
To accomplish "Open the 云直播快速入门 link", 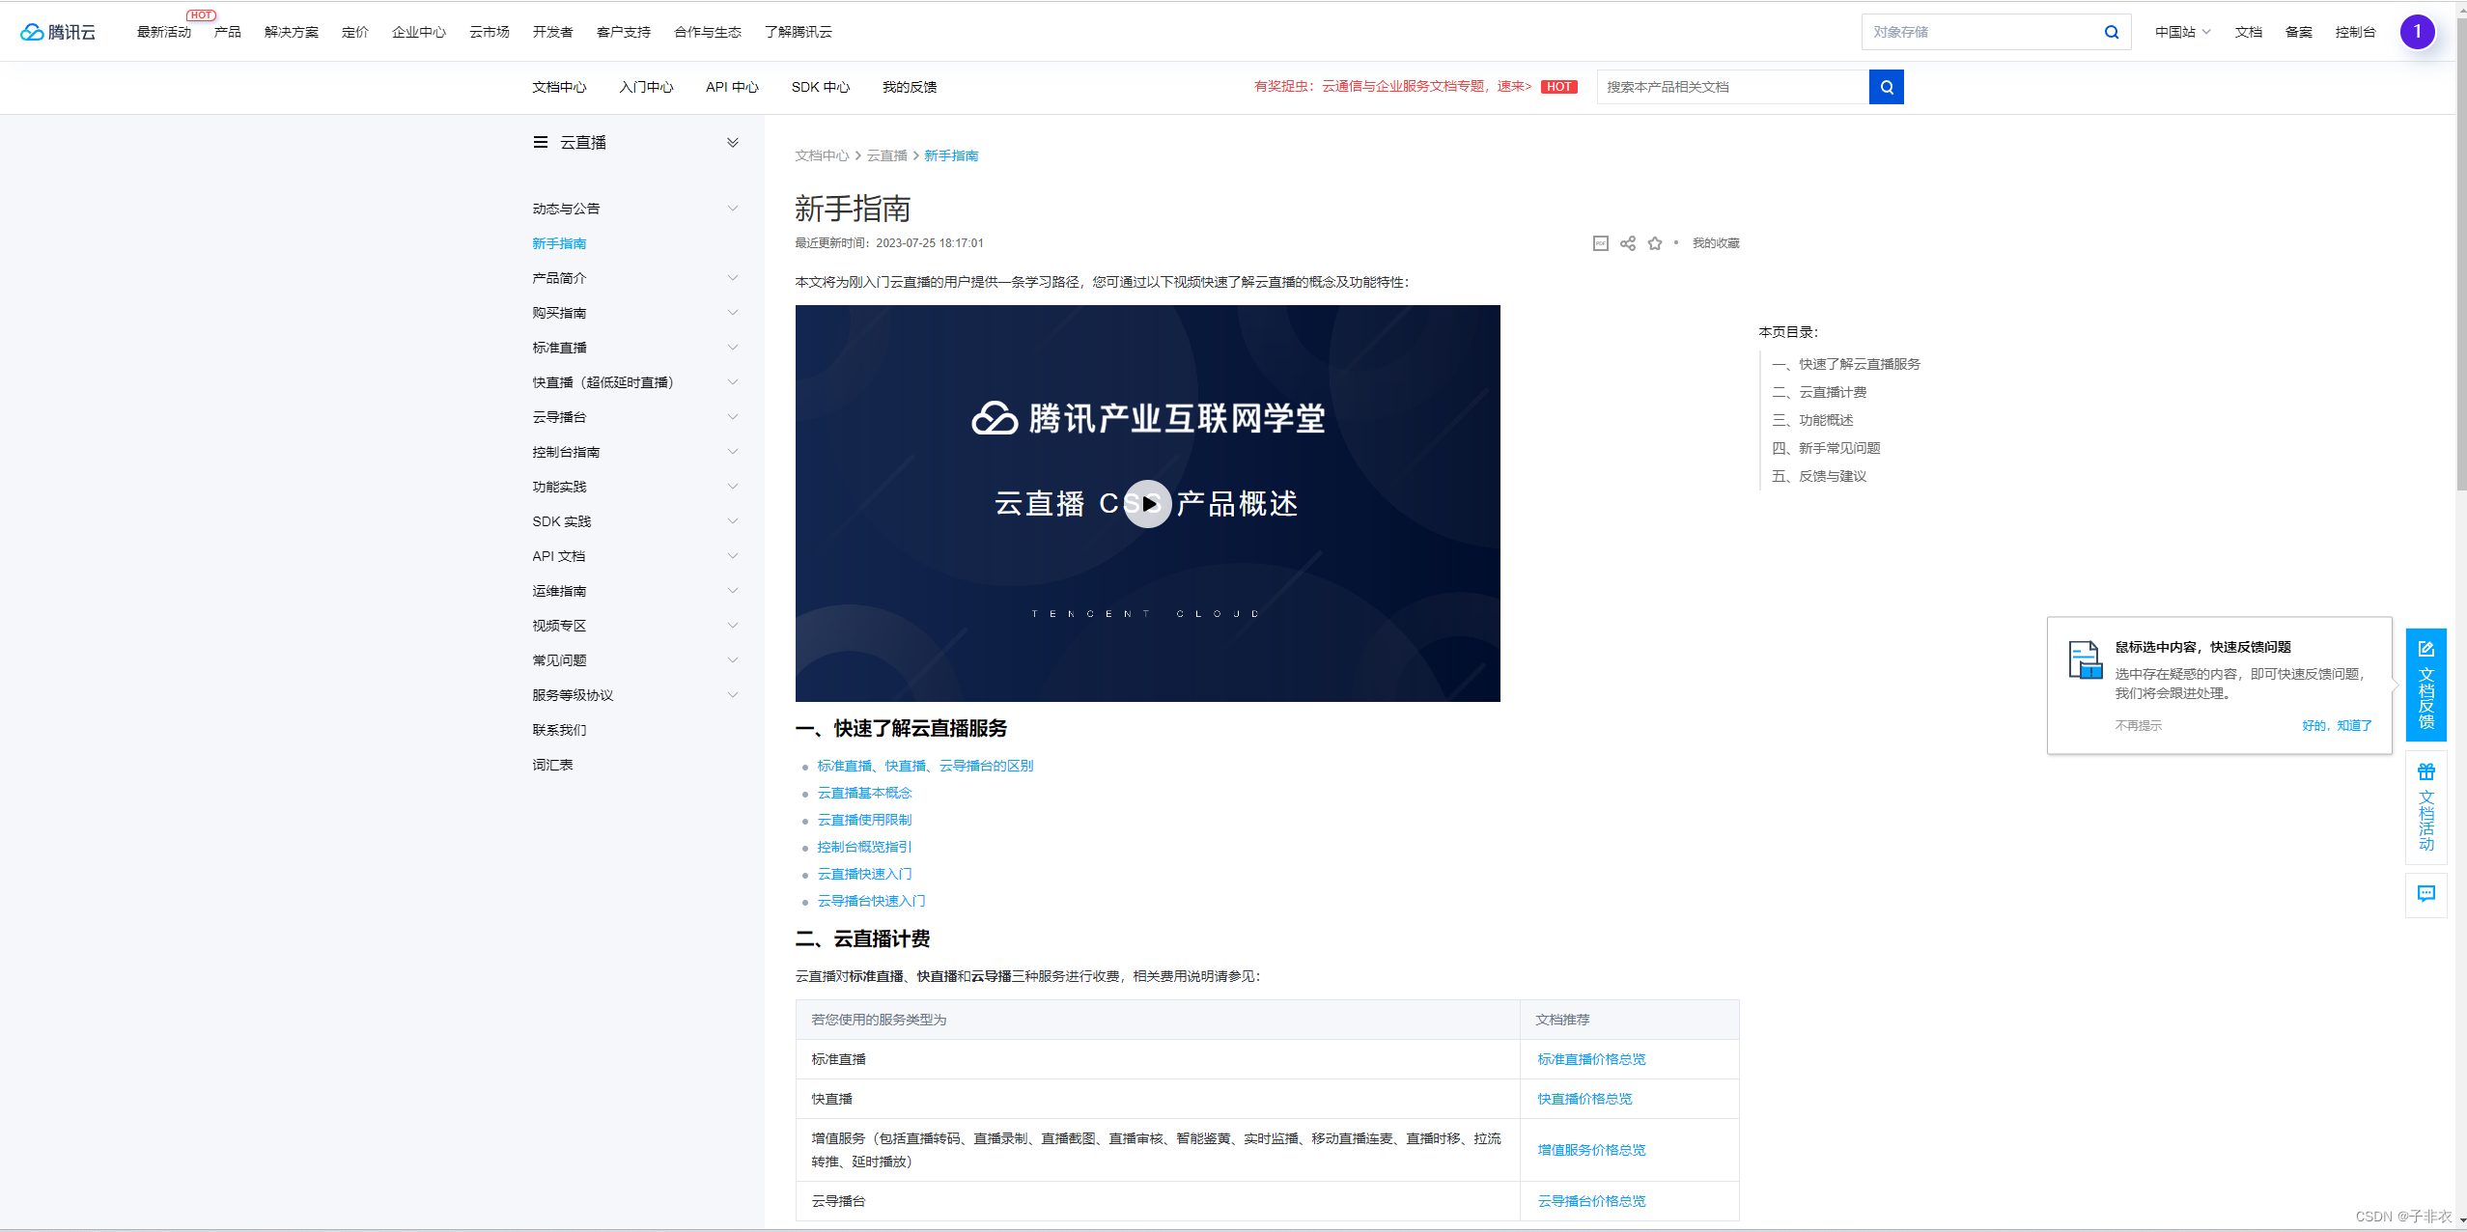I will [x=864, y=874].
